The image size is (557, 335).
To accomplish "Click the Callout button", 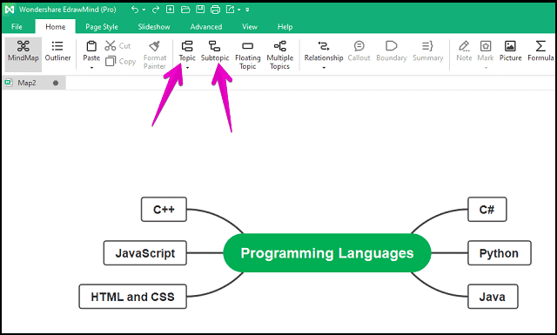I will (x=359, y=51).
